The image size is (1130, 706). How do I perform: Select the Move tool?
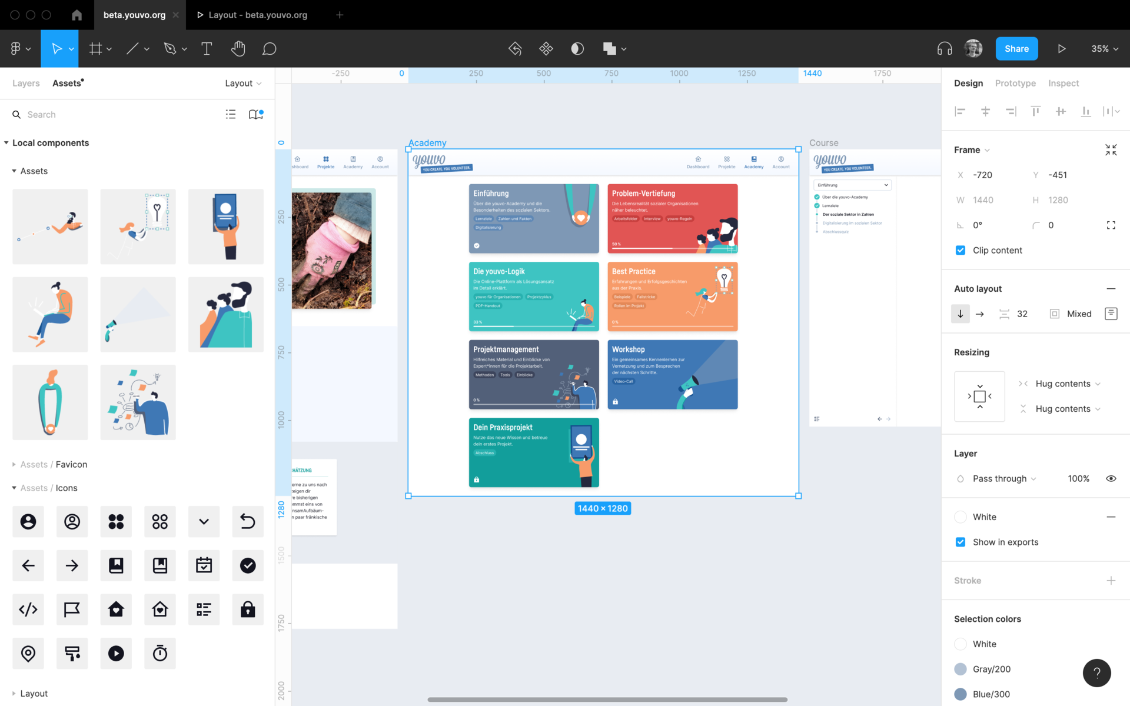pos(56,49)
